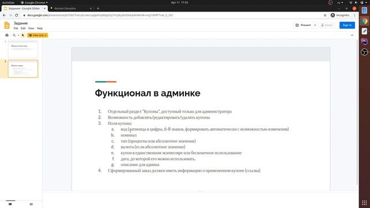The height and width of the screenshot is (208, 370).
Task: Open a new browser tab
Action: pos(98,9)
